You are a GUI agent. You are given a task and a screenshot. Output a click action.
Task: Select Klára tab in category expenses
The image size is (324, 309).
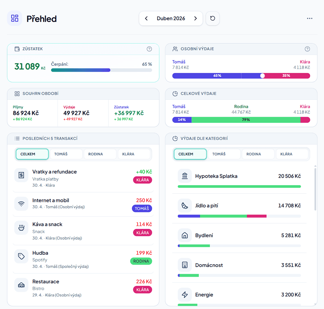(292, 154)
